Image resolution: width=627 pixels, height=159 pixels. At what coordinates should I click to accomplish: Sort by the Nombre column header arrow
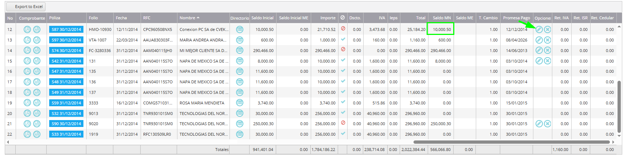pyautogui.click(x=198, y=17)
